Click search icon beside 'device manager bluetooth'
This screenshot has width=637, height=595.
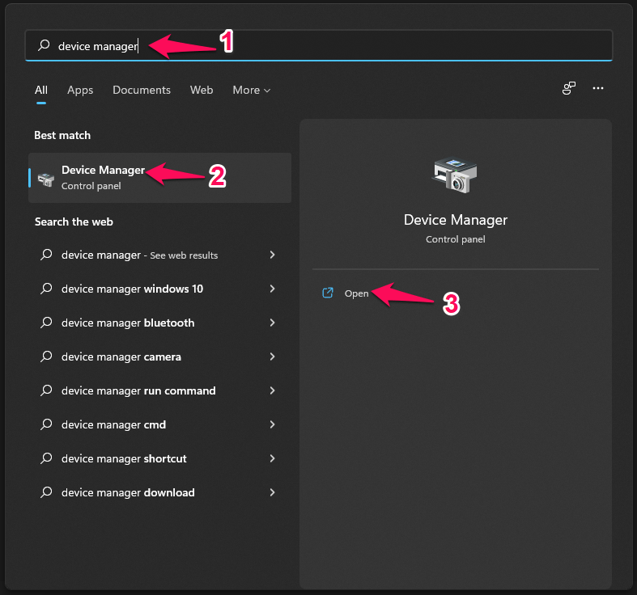click(46, 323)
